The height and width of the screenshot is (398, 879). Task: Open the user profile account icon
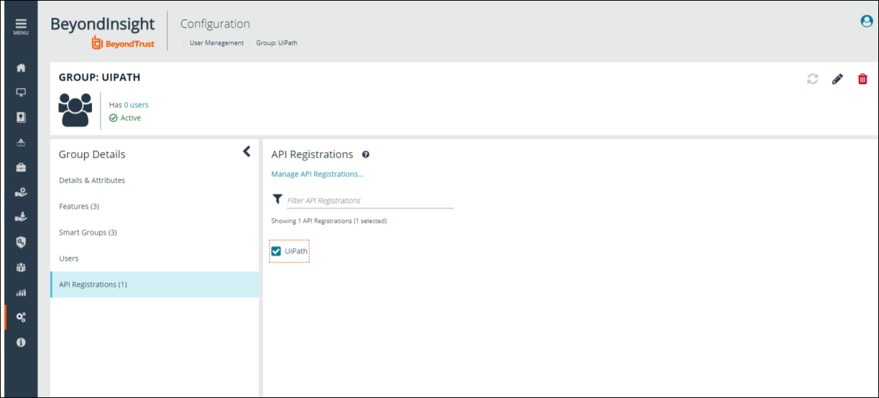[x=866, y=22]
